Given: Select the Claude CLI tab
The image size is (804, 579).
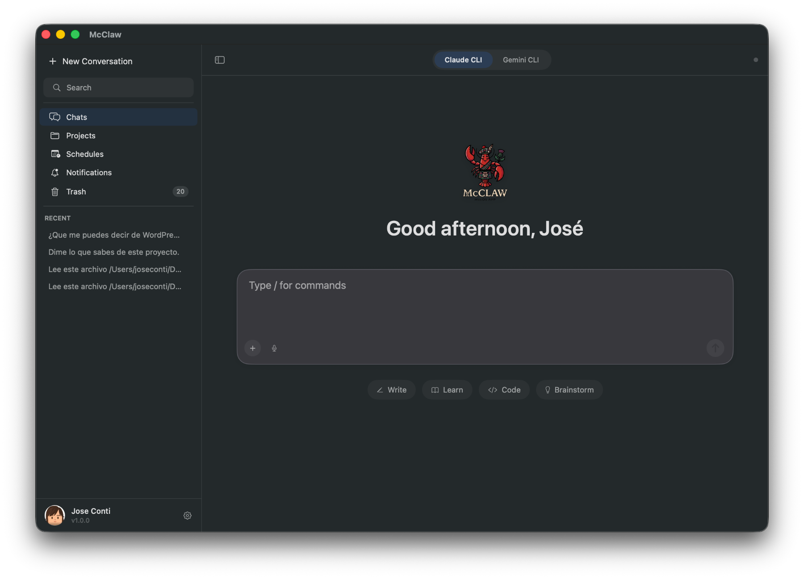Looking at the screenshot, I should [x=463, y=60].
